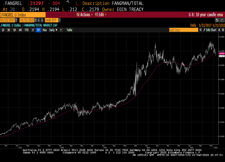Select the 6M range tab
Image resolution: width=225 pixels, height=162 pixels.
coord(20,30)
